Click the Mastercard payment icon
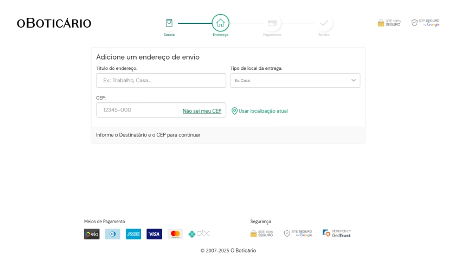461x260 pixels. click(x=175, y=234)
